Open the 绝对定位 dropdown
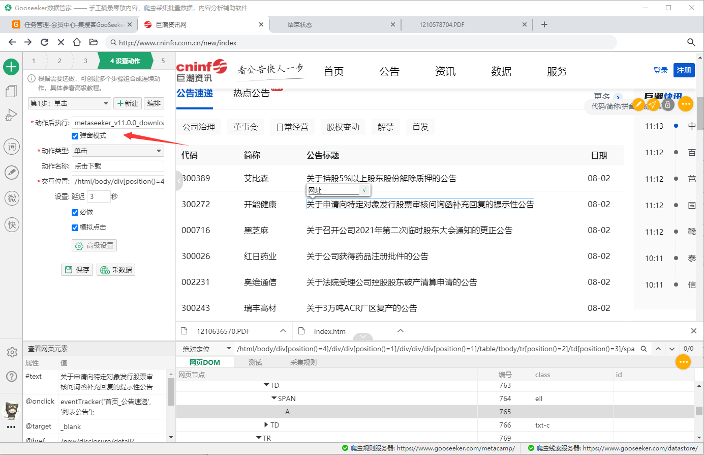The width and height of the screenshot is (704, 455). (x=204, y=349)
